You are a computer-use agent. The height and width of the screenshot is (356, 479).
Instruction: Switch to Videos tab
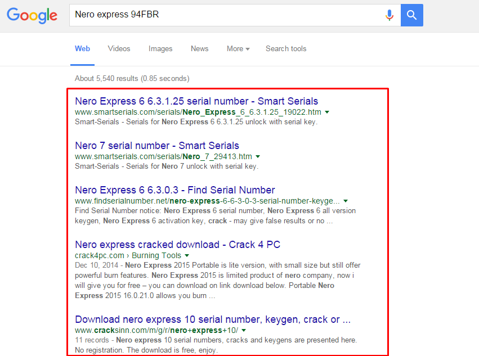point(119,48)
